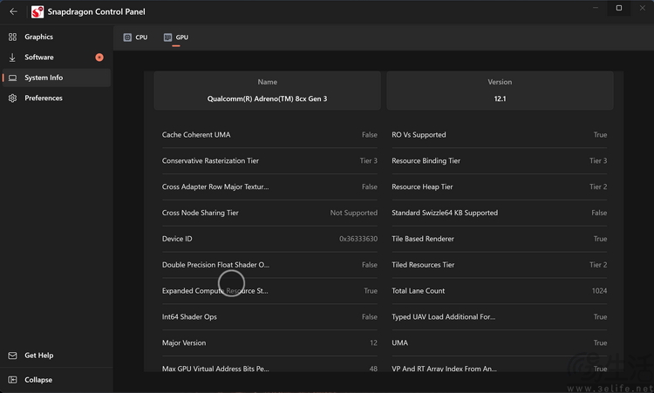Select the Tile Based Renderer row

499,239
